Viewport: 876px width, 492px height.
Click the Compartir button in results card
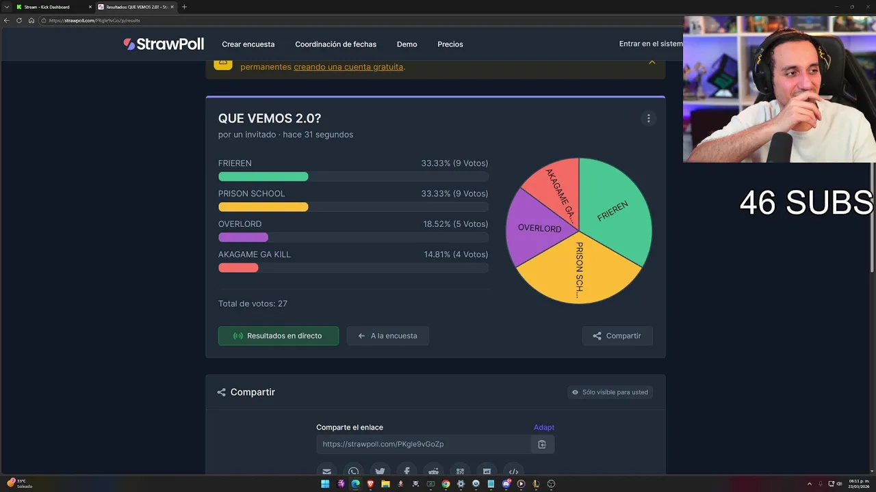(x=617, y=336)
